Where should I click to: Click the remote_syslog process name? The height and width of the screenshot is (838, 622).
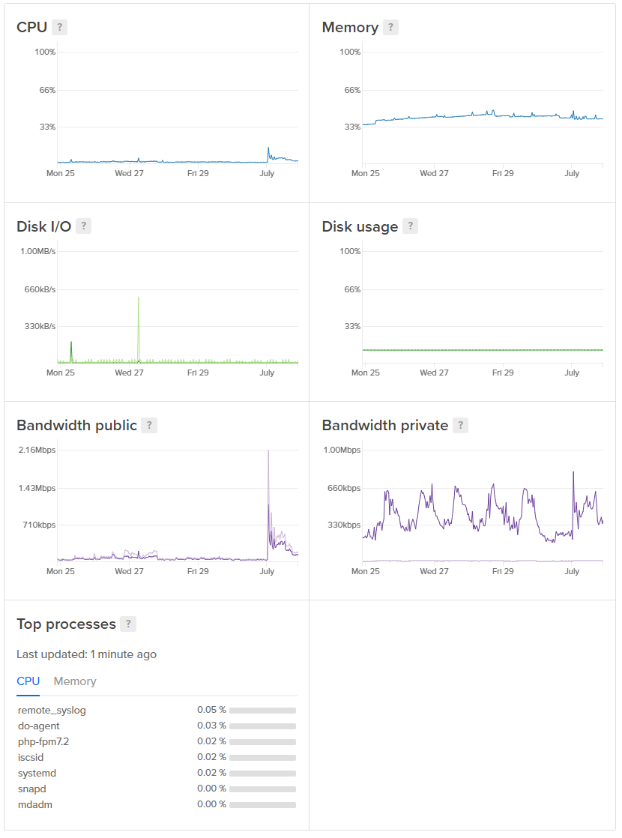click(x=52, y=710)
